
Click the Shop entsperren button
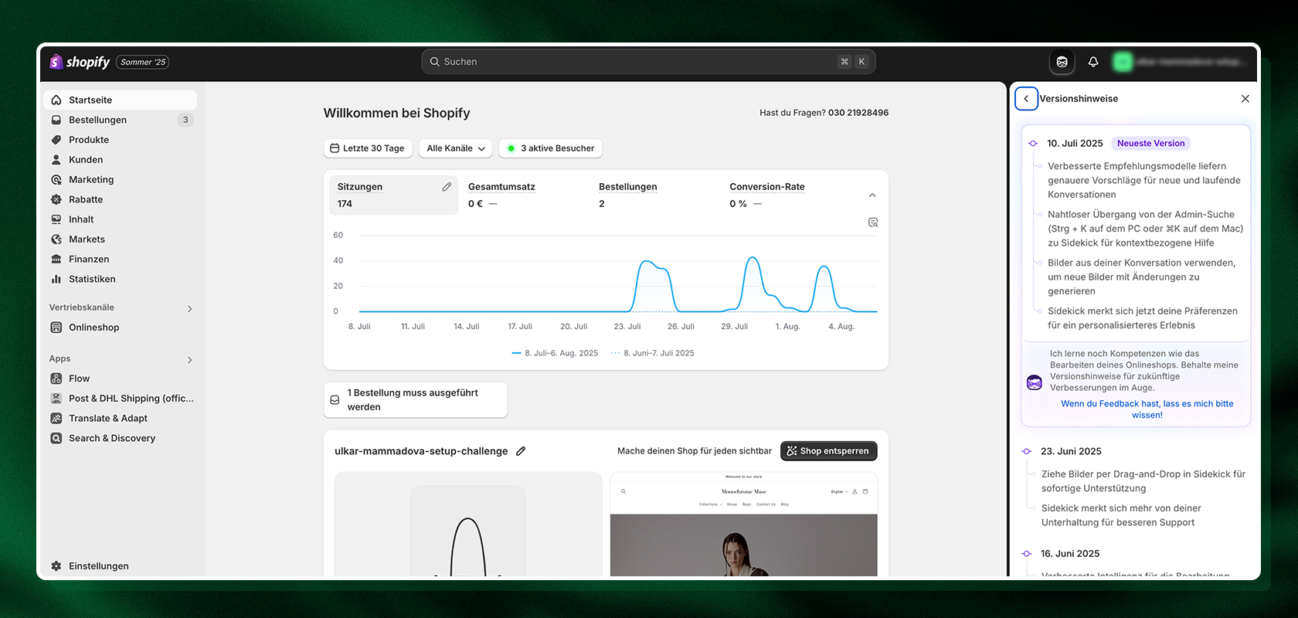click(x=829, y=451)
